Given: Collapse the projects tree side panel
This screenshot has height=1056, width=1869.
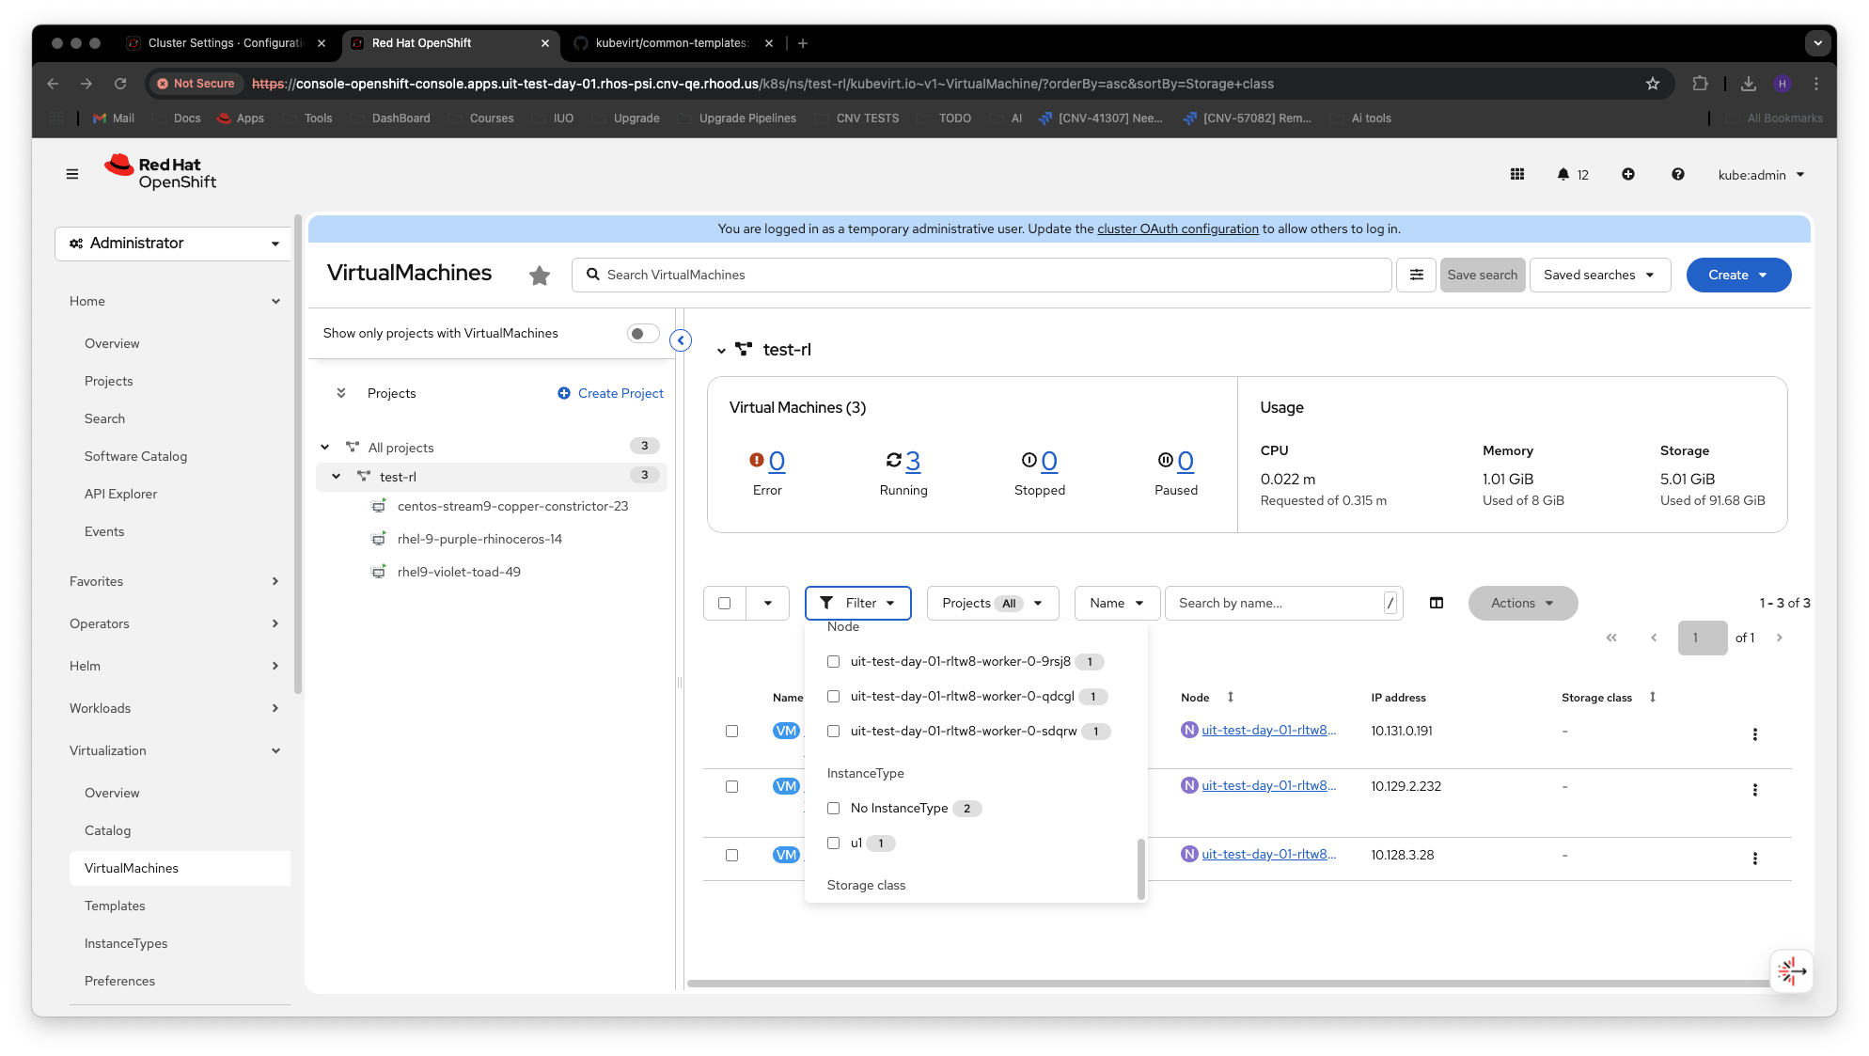Looking at the screenshot, I should [681, 340].
